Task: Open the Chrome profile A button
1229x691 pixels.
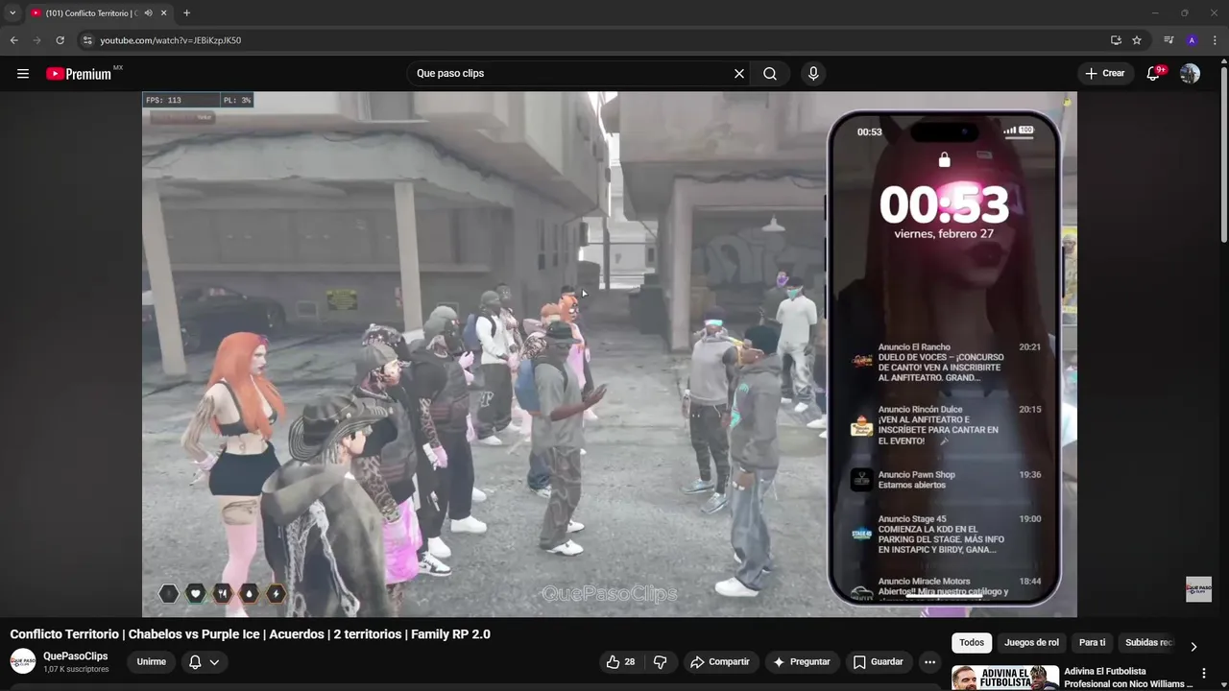Action: pyautogui.click(x=1192, y=40)
